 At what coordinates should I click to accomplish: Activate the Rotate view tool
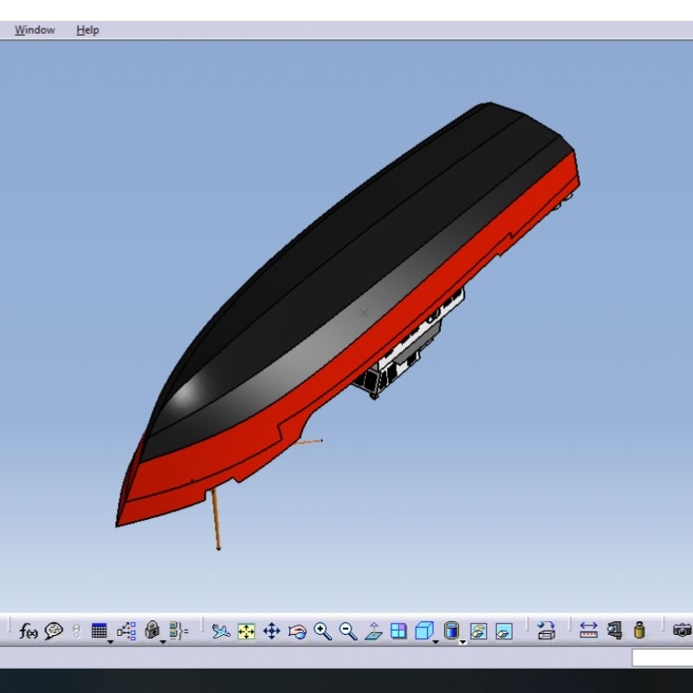click(297, 631)
